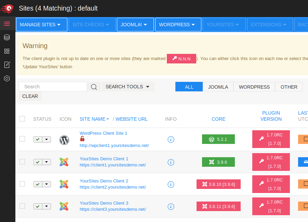Click the green 5.2.1 WordPress core badge
This screenshot has width=308, height=222.
[x=218, y=139]
